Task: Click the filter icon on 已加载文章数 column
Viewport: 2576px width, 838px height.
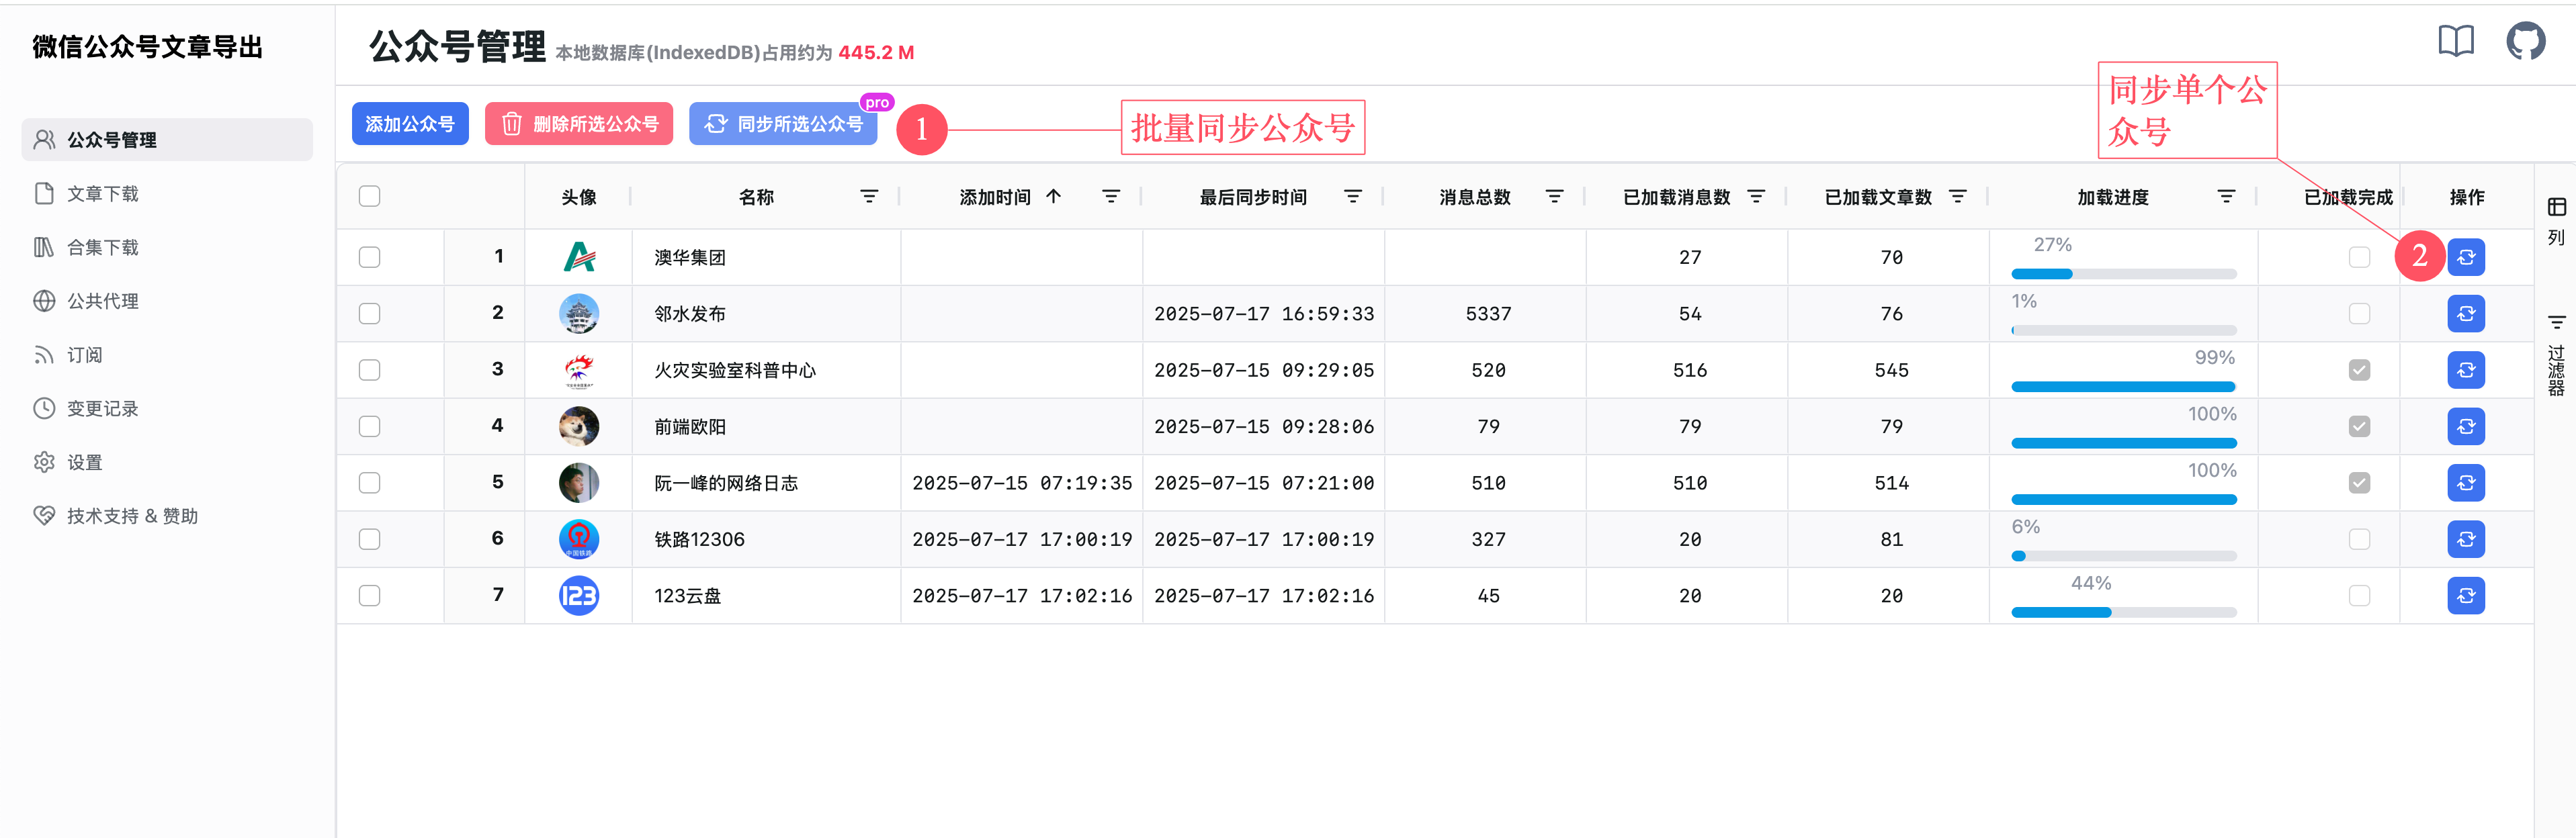Action: [1958, 196]
